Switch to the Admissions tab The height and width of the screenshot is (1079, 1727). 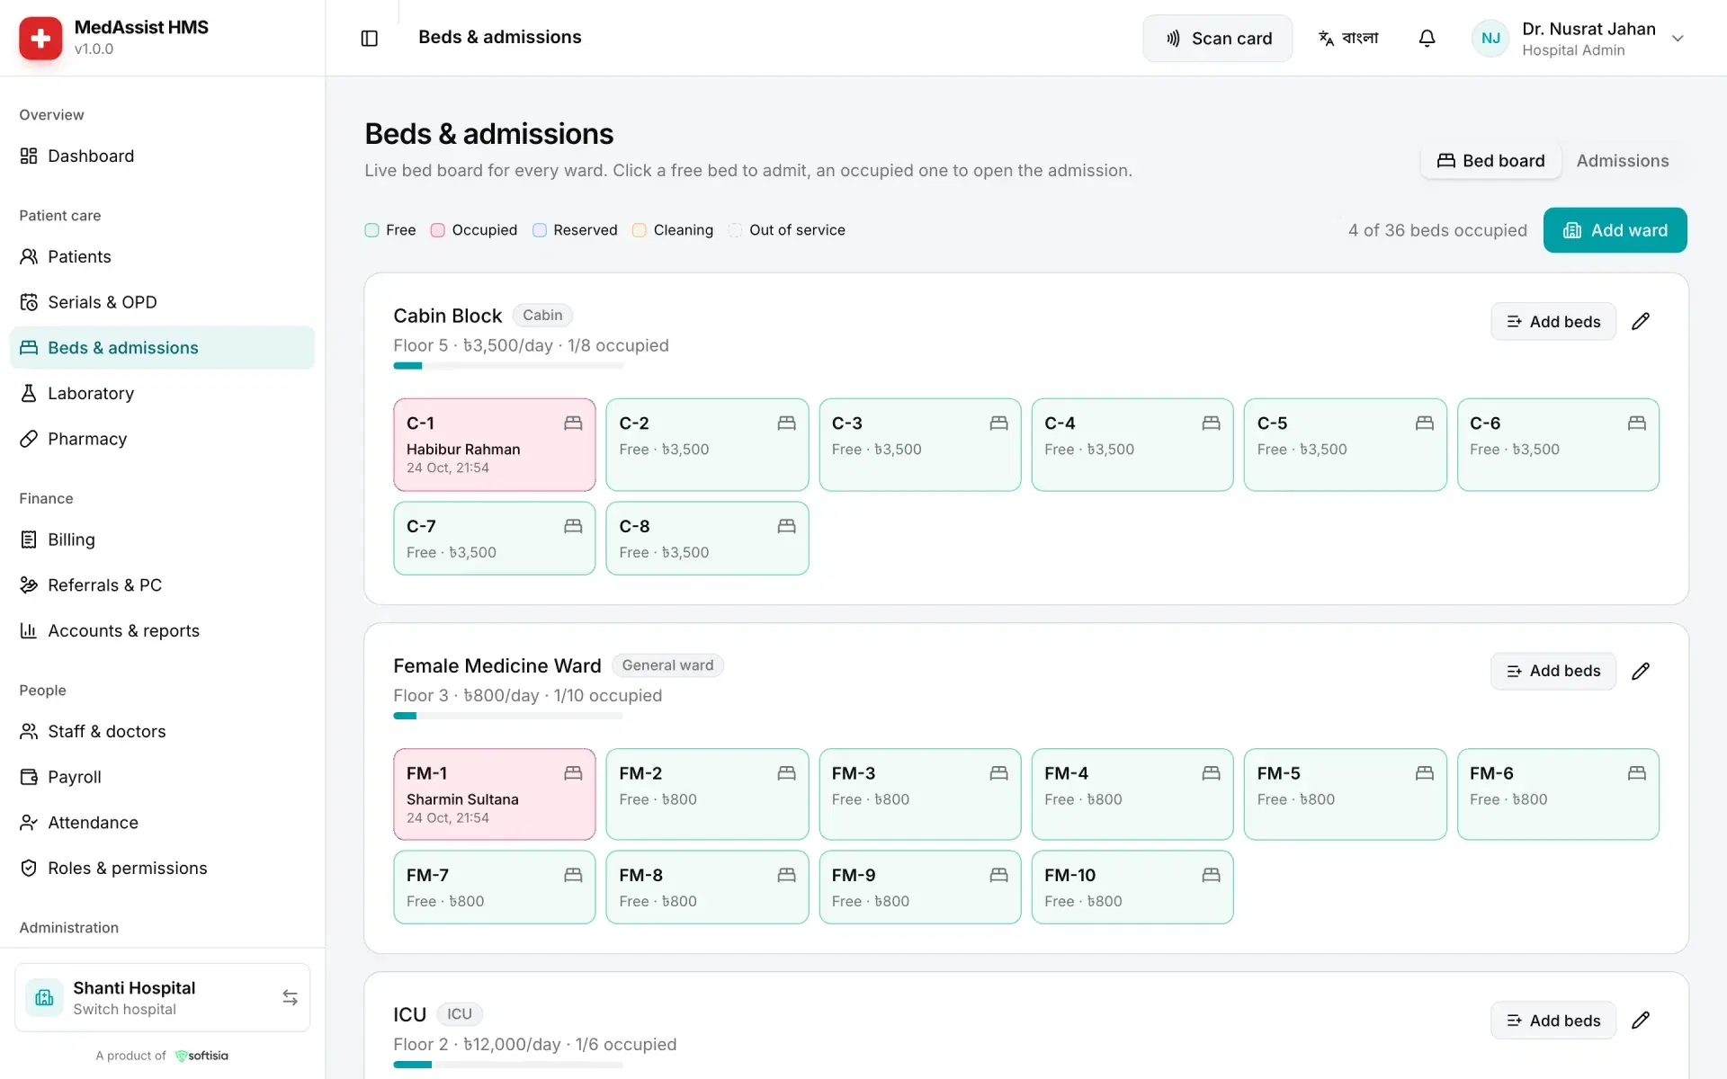tap(1622, 161)
